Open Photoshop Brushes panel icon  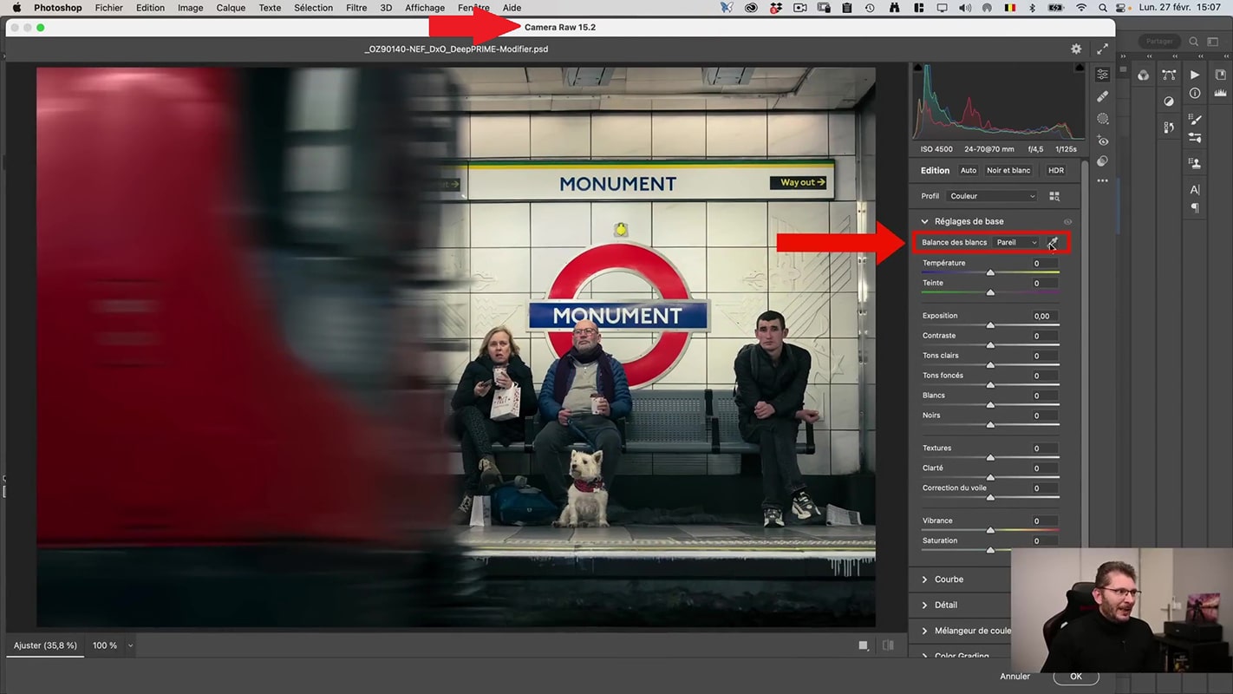1195,137
